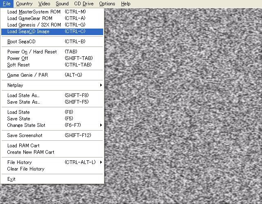Choose Save State As...
The width and height of the screenshot is (262, 204).
(x=52, y=102)
